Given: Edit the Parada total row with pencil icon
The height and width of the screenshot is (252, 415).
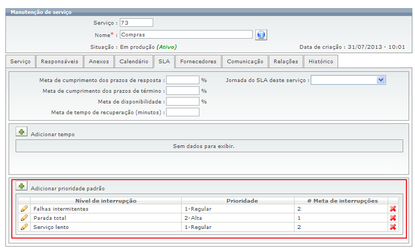Looking at the screenshot, I should 24,218.
